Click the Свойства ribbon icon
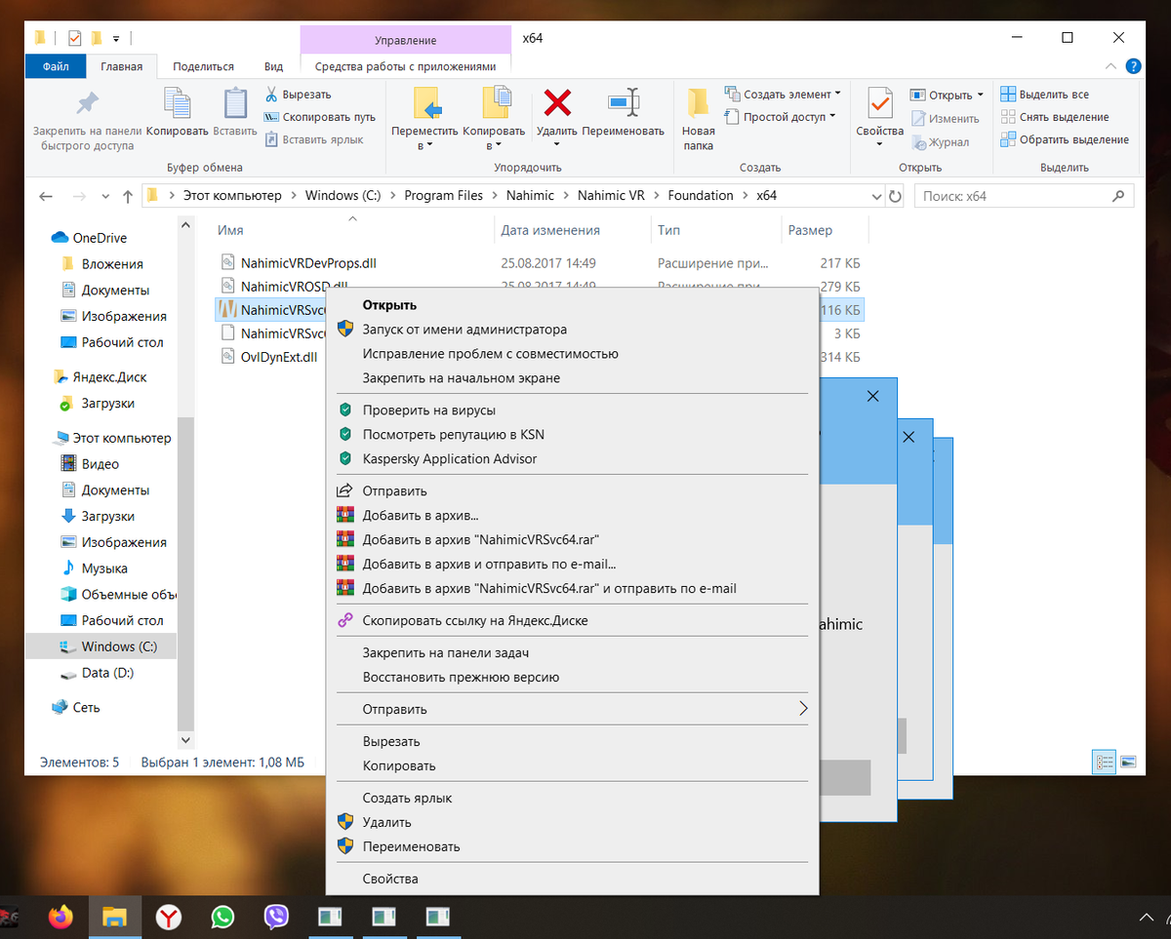The image size is (1171, 939). [879, 103]
